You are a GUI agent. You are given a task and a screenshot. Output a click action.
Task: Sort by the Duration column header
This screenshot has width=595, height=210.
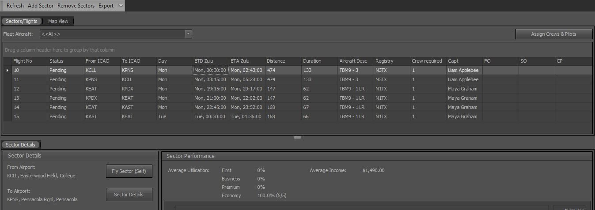[319, 61]
